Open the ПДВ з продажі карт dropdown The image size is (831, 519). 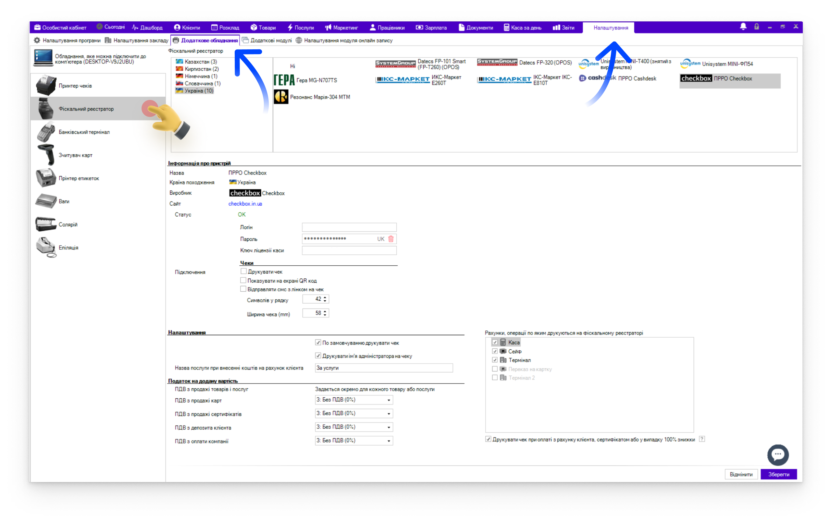tap(354, 400)
